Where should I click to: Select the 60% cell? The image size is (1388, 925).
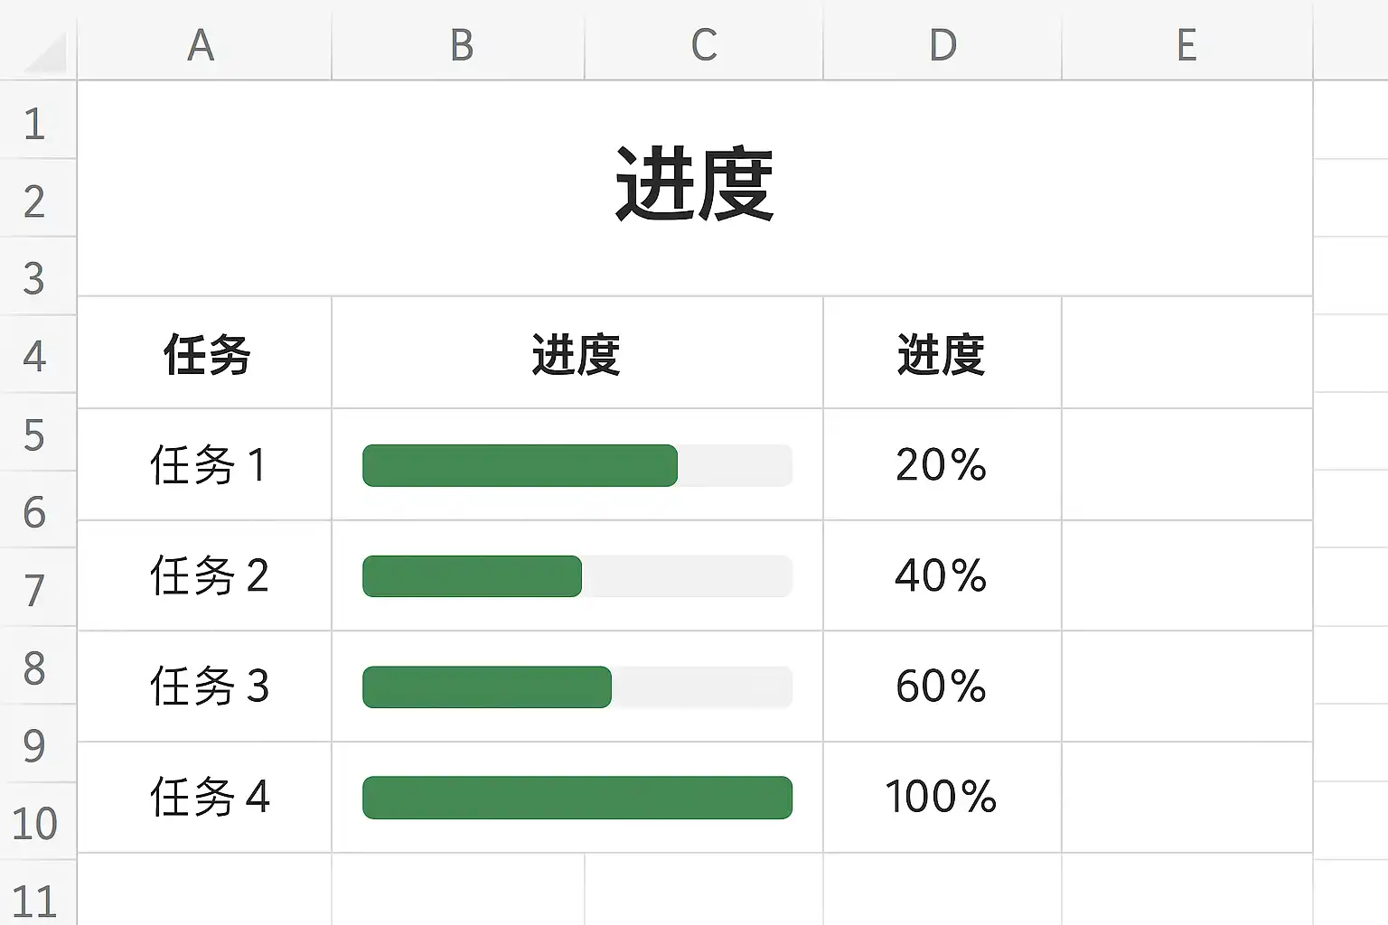pyautogui.click(x=941, y=687)
